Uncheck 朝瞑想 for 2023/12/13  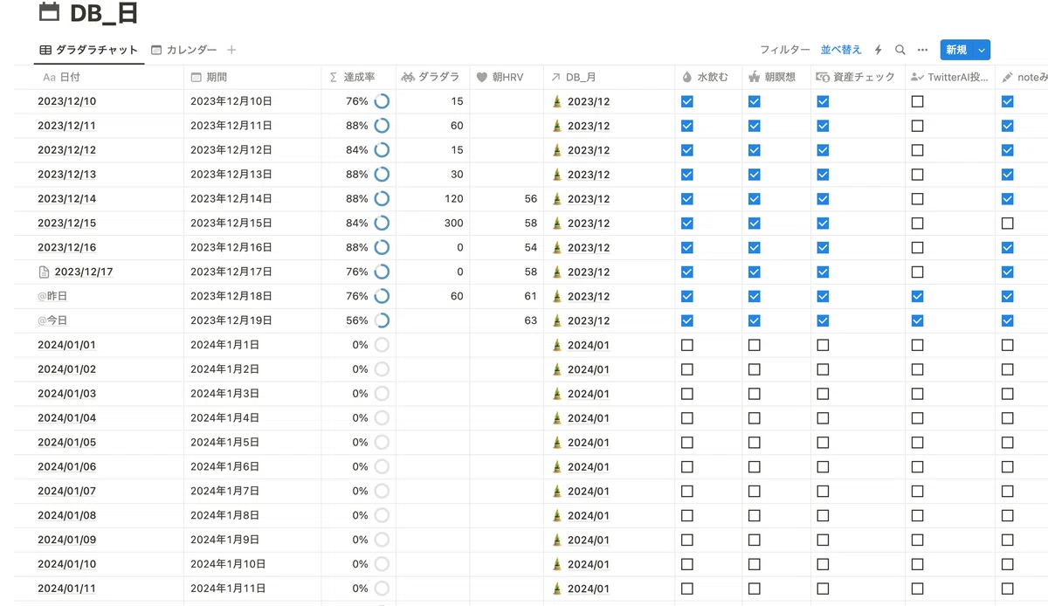click(x=755, y=175)
